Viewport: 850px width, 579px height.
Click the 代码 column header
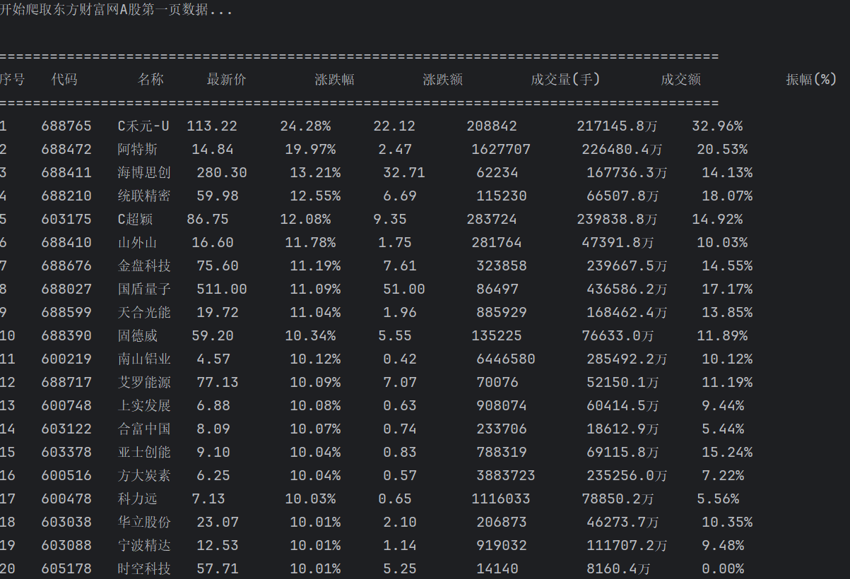(64, 80)
